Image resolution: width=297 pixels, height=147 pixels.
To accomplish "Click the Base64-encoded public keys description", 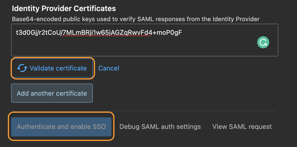I will (x=136, y=19).
